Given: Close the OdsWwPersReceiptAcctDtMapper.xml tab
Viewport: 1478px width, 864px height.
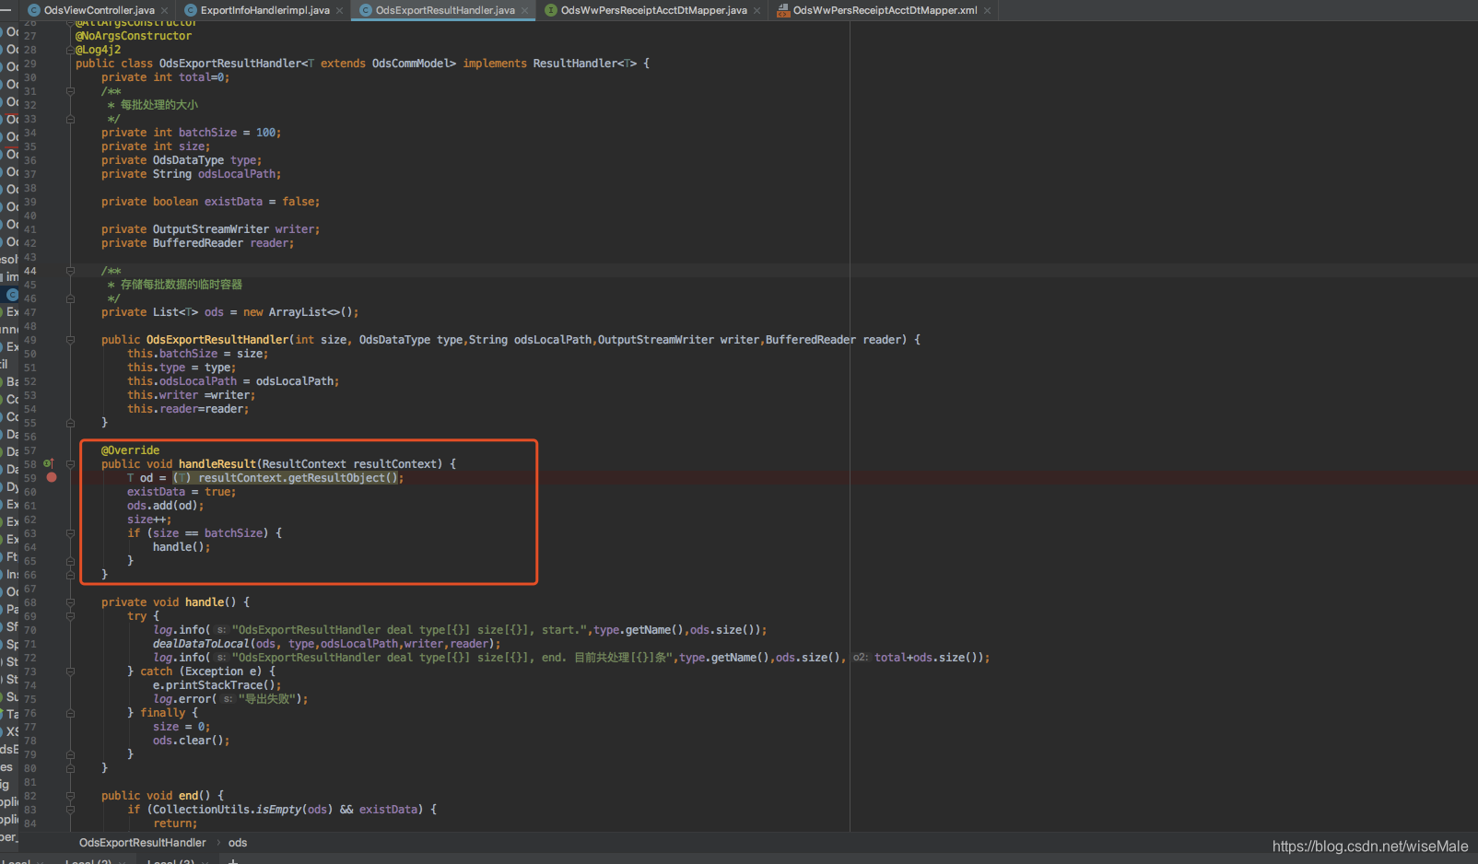Looking at the screenshot, I should pos(988,10).
